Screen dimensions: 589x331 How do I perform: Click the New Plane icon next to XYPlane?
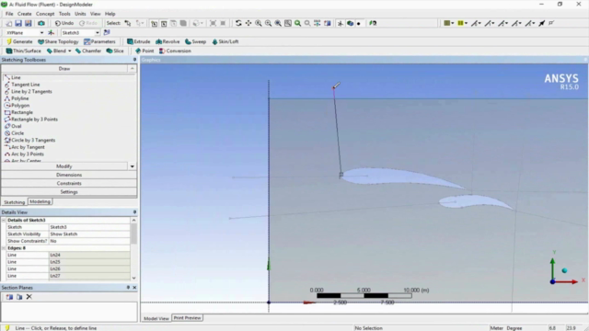52,33
